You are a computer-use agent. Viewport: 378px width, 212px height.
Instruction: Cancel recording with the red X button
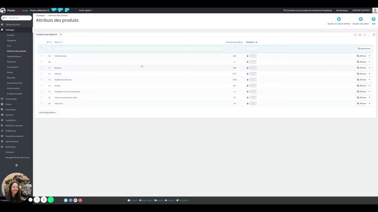pyautogui.click(x=37, y=200)
